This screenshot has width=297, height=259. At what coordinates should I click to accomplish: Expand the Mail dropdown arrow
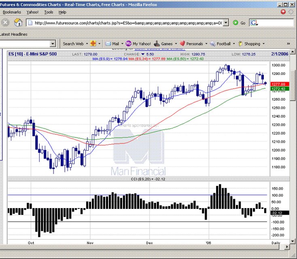(x=122, y=44)
